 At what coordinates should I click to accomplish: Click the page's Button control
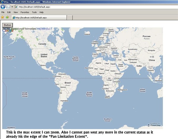(7, 25)
